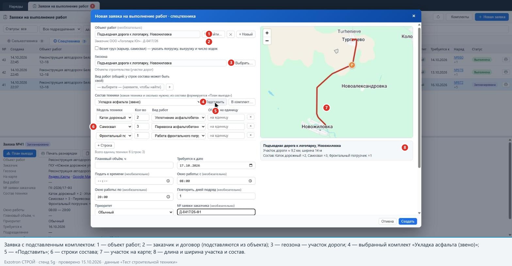Open clock picker for Окно работы: по
Viewport: 512px width, 266px height.
[168, 197]
